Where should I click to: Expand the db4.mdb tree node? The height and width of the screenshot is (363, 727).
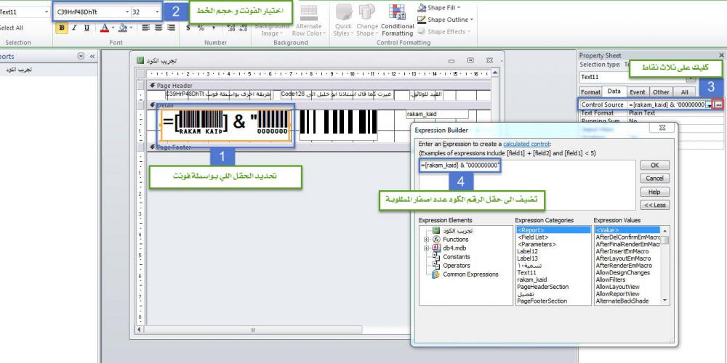pyautogui.click(x=426, y=248)
